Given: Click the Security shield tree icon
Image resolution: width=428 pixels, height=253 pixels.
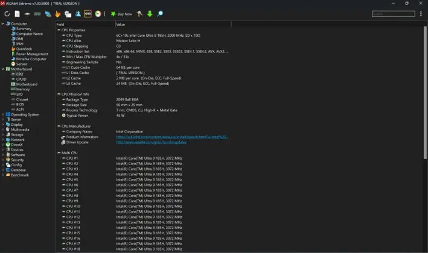Looking at the screenshot, I should (x=8, y=160).
